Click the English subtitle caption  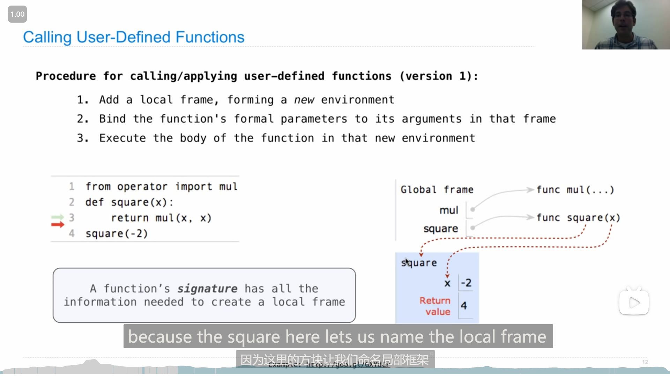click(x=338, y=336)
